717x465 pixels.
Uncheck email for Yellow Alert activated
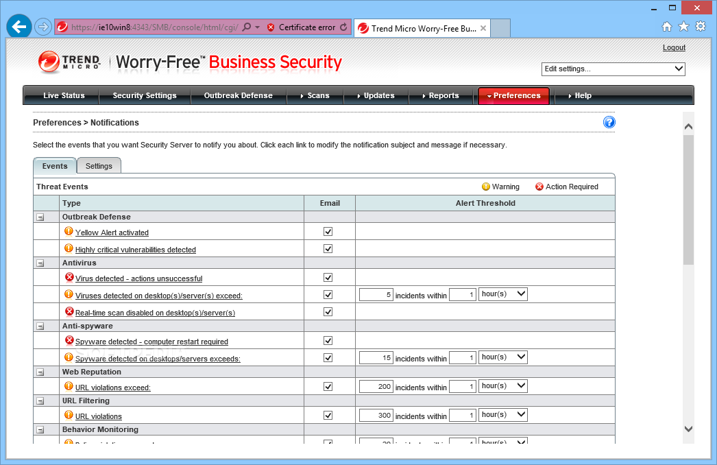point(328,232)
